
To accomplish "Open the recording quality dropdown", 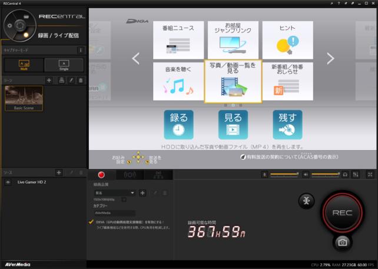I will click(114, 193).
